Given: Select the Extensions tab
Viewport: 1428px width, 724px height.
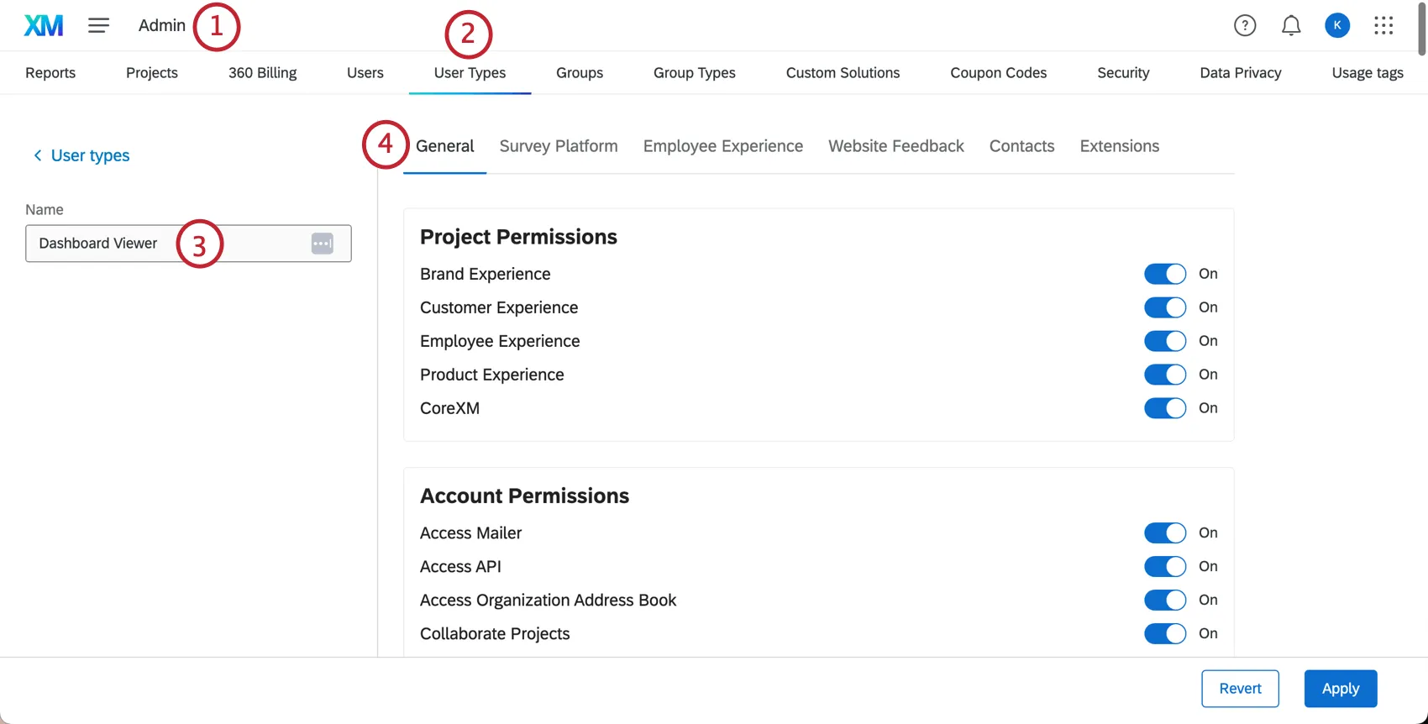Looking at the screenshot, I should (x=1120, y=146).
